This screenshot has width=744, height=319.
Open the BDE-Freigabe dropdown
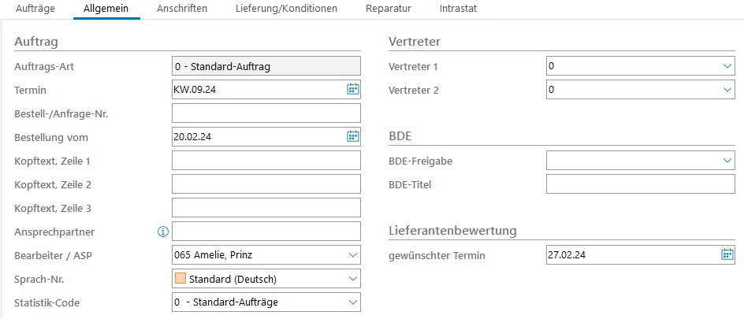(727, 161)
